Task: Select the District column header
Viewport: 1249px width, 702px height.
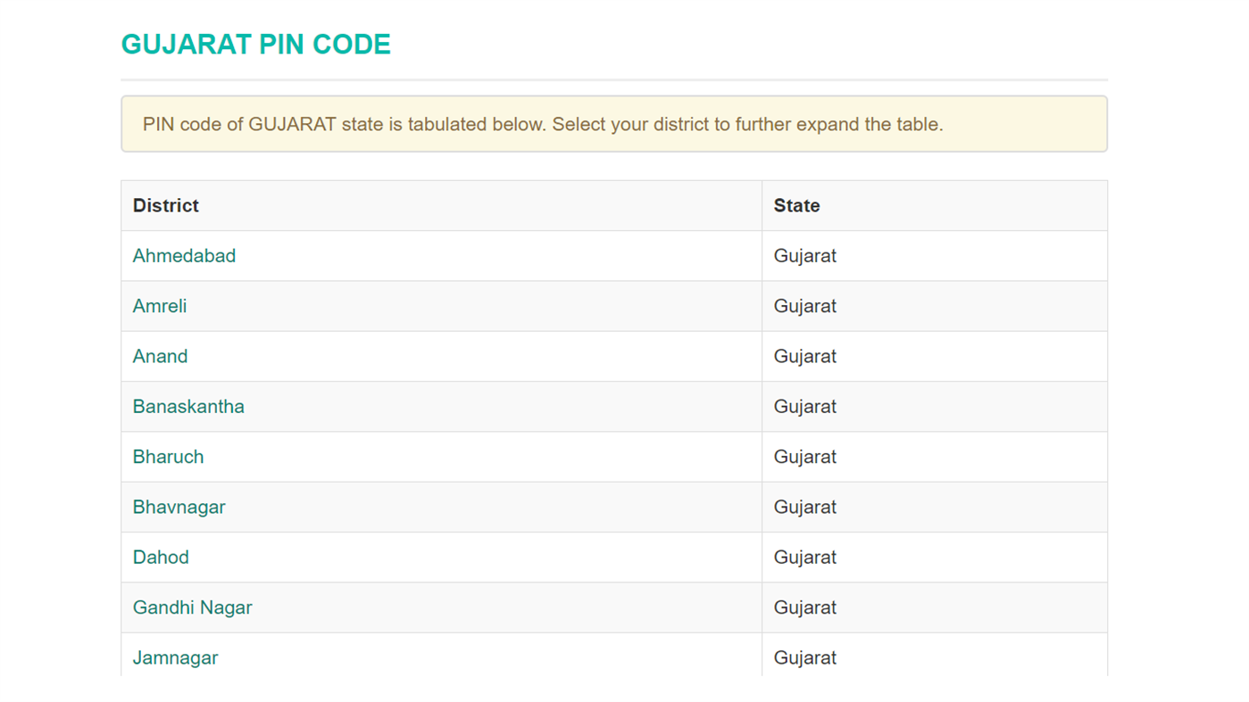Action: click(165, 205)
